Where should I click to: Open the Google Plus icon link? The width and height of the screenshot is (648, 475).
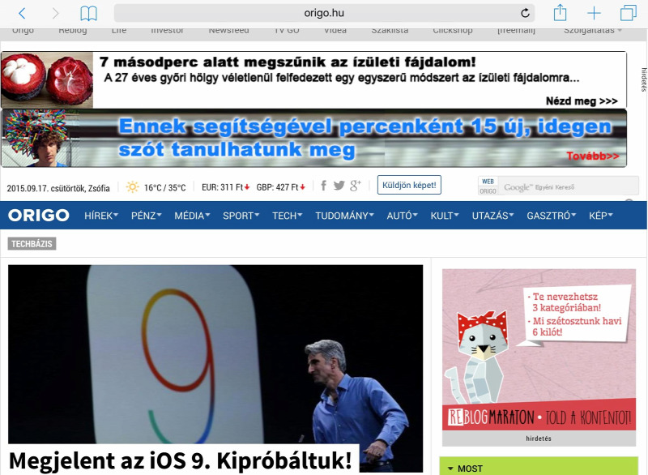tap(355, 186)
